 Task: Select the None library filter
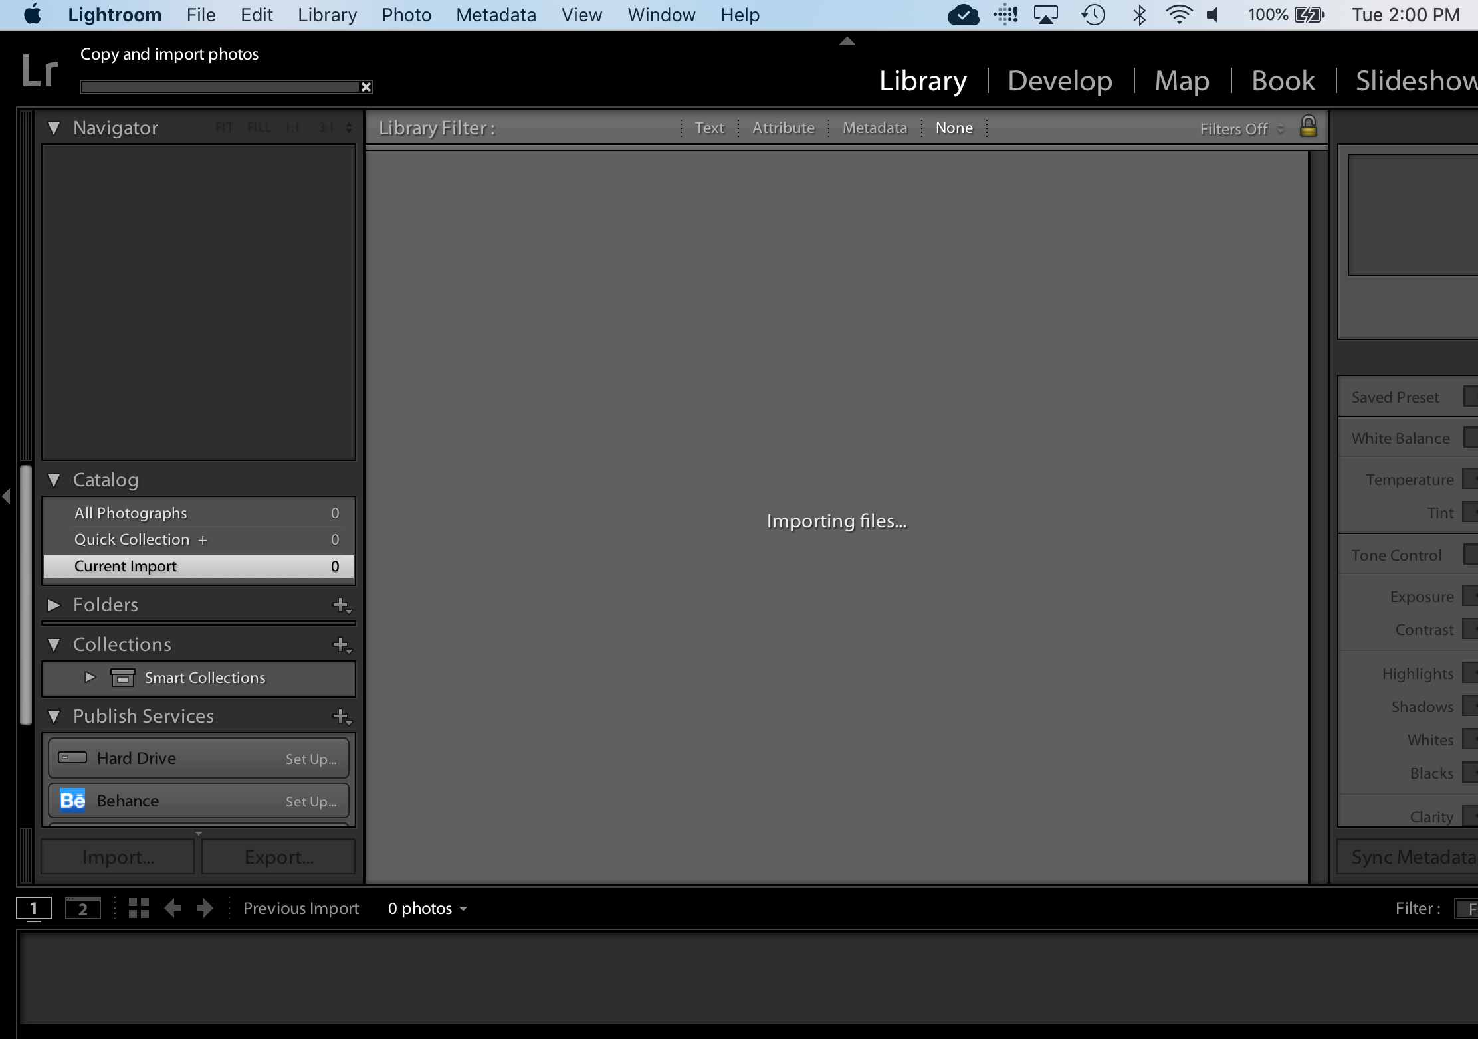coord(954,128)
